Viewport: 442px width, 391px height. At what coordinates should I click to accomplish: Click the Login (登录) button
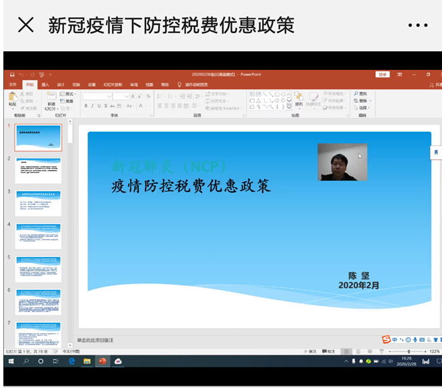[x=383, y=75]
